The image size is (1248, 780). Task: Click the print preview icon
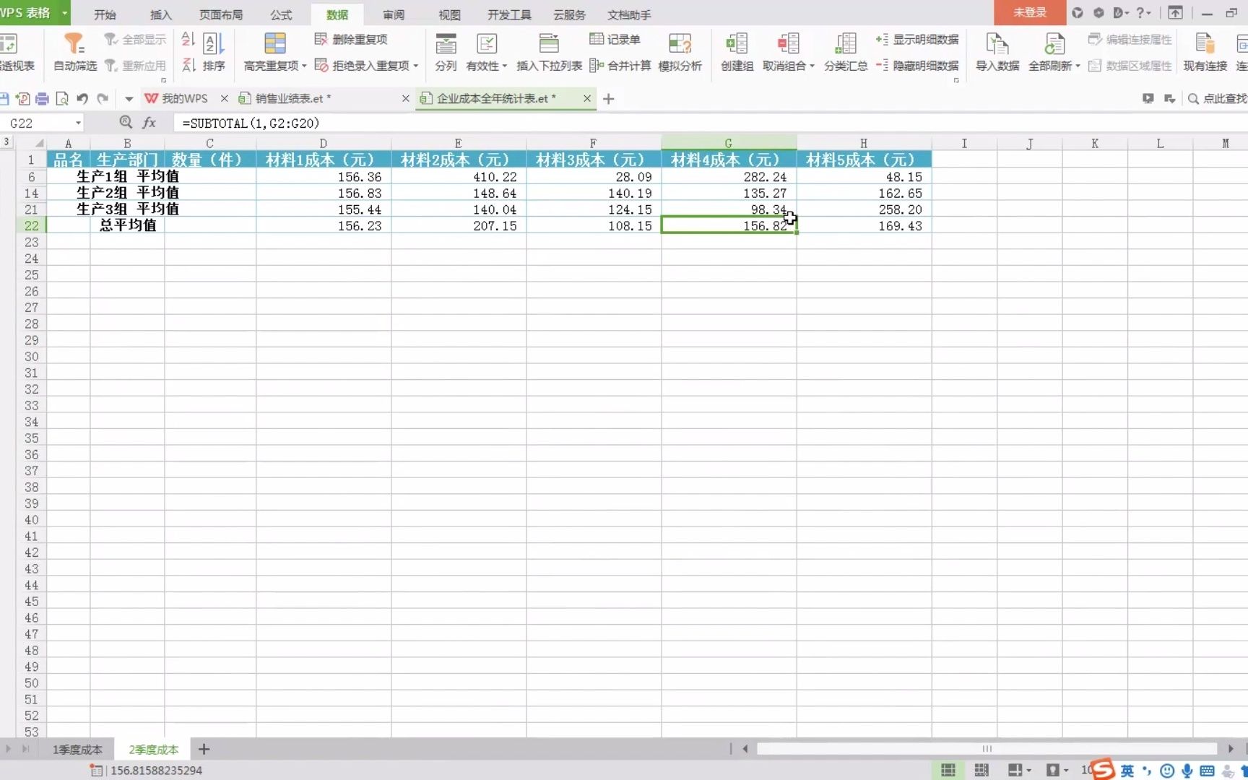(x=62, y=99)
